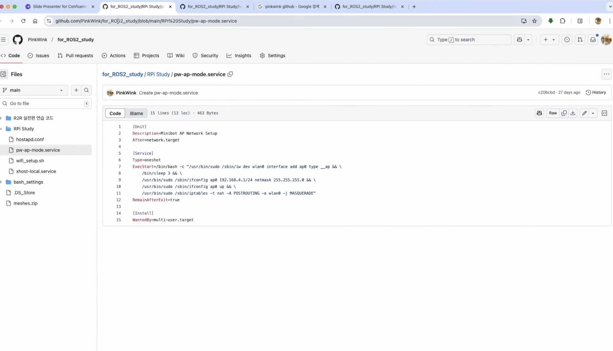Screen dimensions: 613x351
Task: Open GitHub notifications inbox icon
Action: [x=593, y=40]
